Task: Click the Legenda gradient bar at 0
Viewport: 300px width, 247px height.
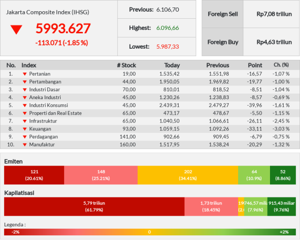Action: (150, 232)
